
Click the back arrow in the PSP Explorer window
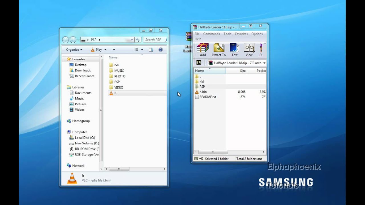click(65, 40)
